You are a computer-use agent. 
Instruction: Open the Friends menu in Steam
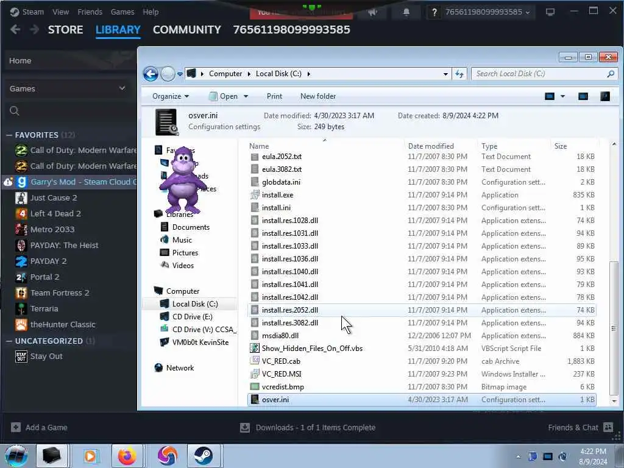pyautogui.click(x=90, y=12)
